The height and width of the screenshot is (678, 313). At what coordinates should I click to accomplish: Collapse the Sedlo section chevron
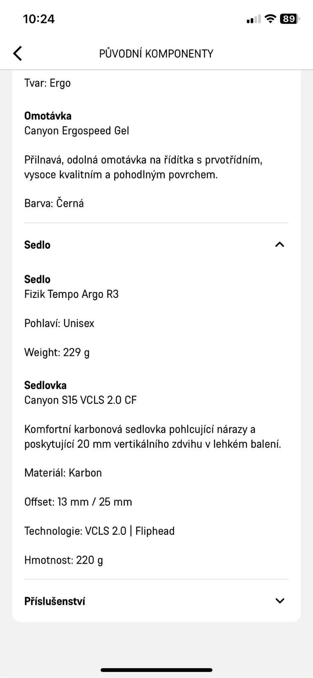pyautogui.click(x=280, y=245)
